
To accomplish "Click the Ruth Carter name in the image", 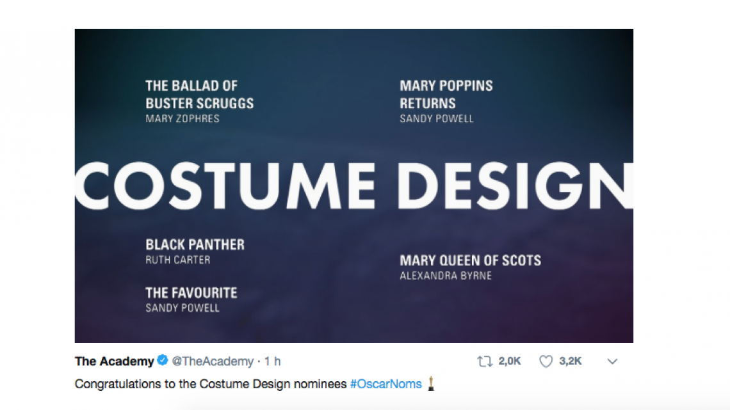I will (x=177, y=260).
